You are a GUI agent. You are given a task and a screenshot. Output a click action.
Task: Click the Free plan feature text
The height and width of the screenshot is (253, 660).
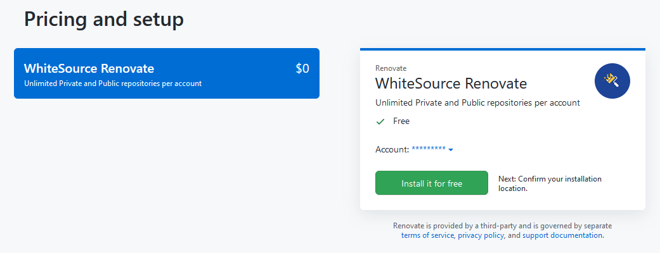[401, 121]
